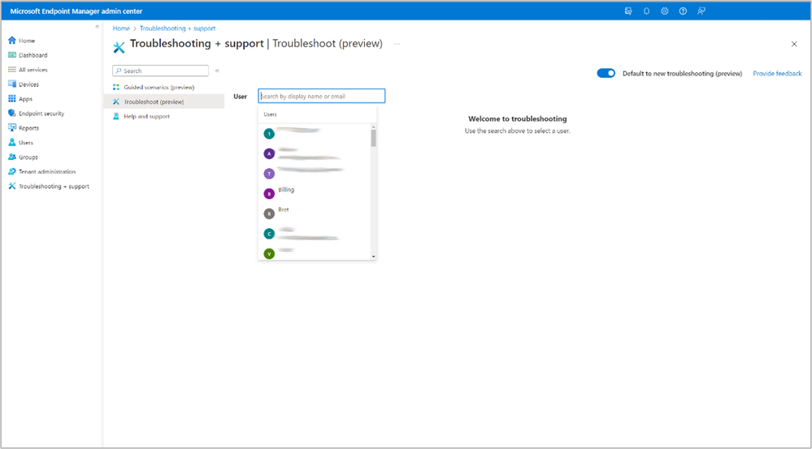
Task: Click the wrench icon beside the page title
Action: pos(119,48)
